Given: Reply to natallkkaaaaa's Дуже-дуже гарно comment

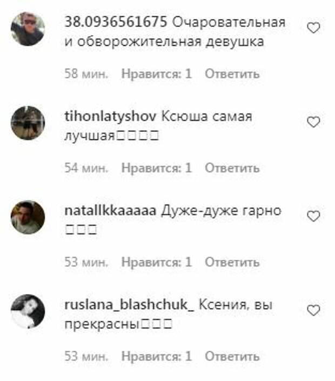Looking at the screenshot, I should [x=232, y=262].
